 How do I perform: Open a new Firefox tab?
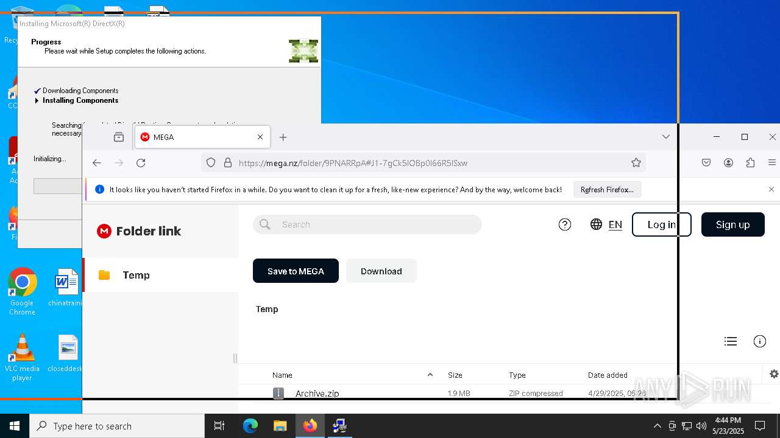[x=283, y=137]
